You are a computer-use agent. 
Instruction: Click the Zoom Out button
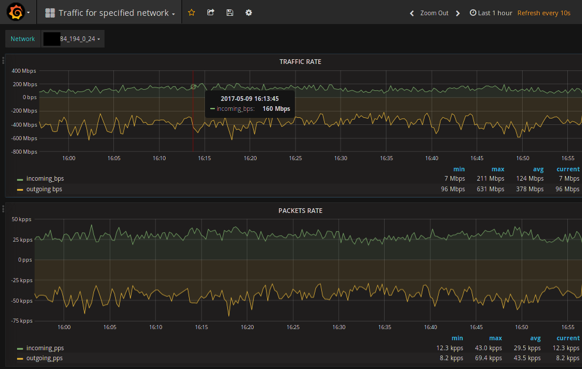click(434, 13)
